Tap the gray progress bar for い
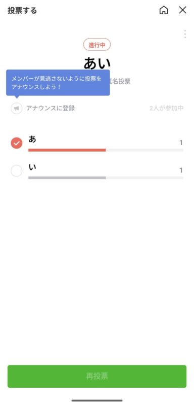 click(67, 178)
